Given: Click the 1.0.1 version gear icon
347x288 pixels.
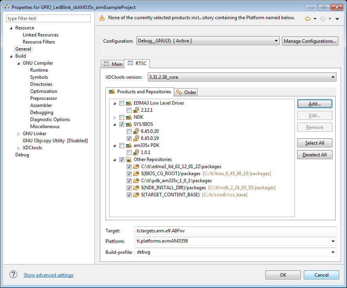Looking at the screenshot, I should pos(136,152).
